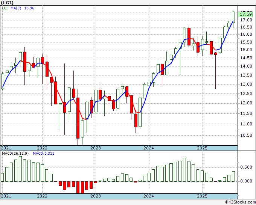
Task: Click the latest green MACD histogram bar
Action: pyautogui.click(x=233, y=176)
